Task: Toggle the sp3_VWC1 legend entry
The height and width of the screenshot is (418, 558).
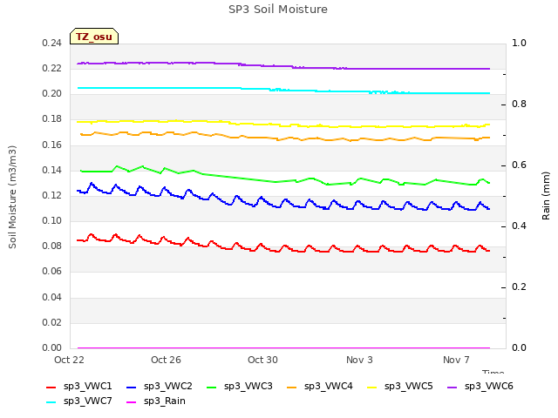Action: pos(79,386)
